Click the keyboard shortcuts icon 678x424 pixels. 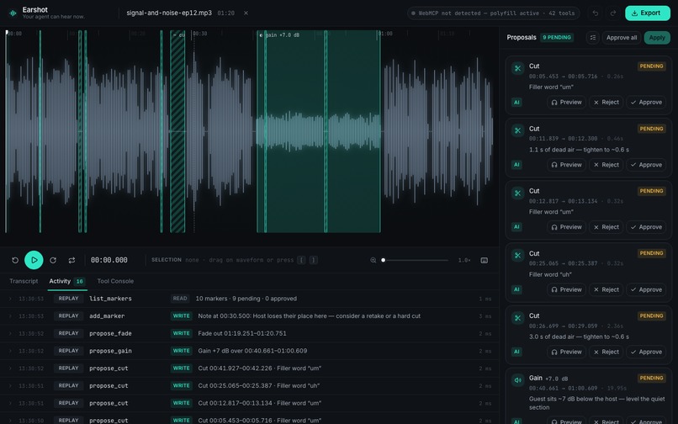click(x=485, y=261)
